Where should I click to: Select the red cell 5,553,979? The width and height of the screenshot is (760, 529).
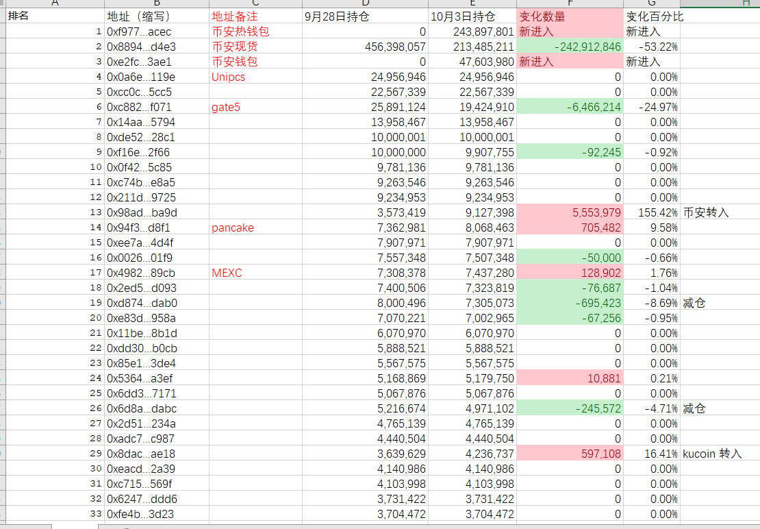pyautogui.click(x=570, y=212)
